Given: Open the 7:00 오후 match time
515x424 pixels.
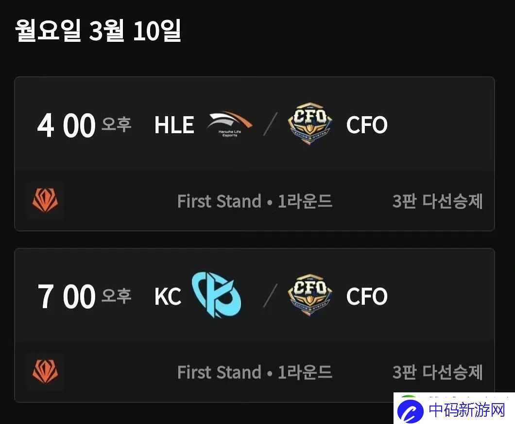Looking at the screenshot, I should [84, 297].
